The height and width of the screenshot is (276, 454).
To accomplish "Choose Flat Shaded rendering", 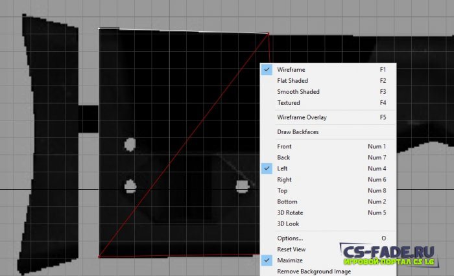I will click(x=328, y=81).
